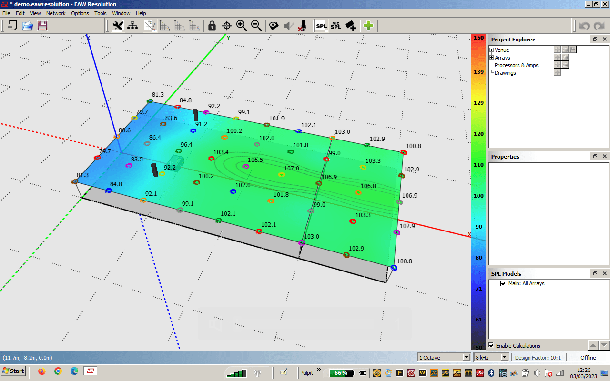Click the Save project floppy disk icon

coord(42,26)
